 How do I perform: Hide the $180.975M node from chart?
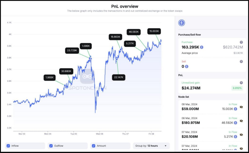coord(241,121)
